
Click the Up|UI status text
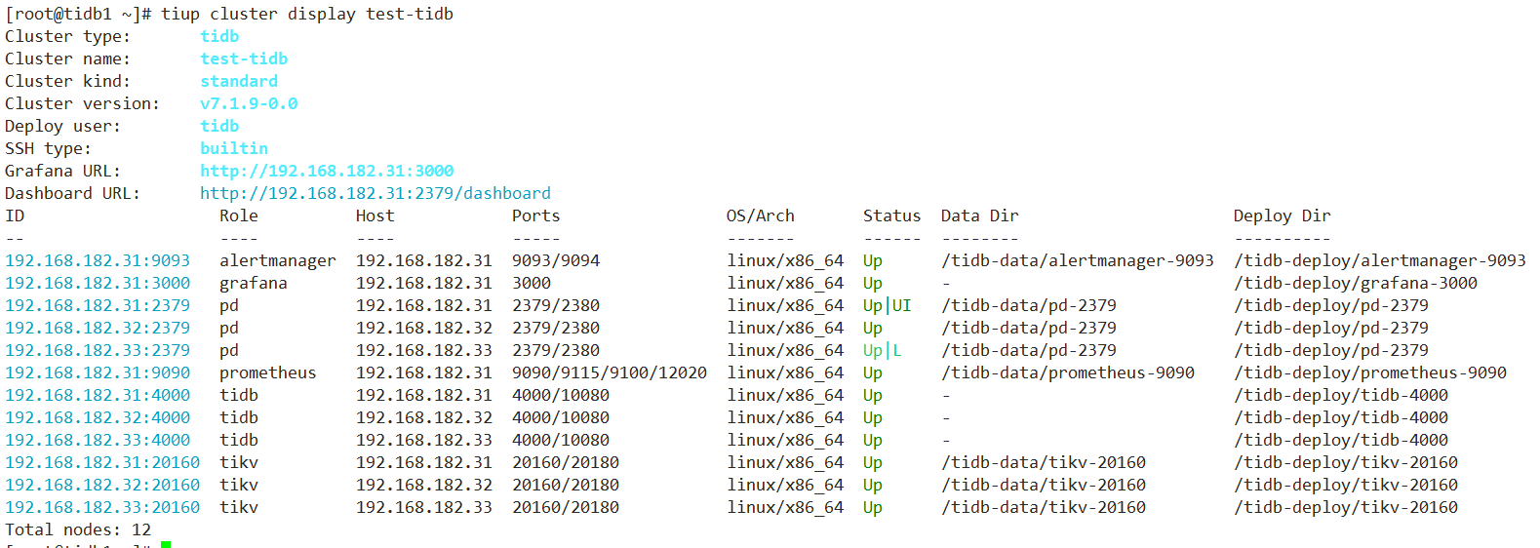pyautogui.click(x=888, y=306)
